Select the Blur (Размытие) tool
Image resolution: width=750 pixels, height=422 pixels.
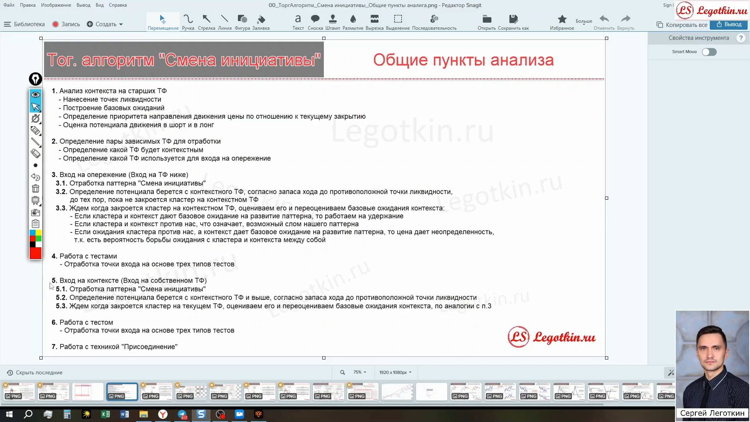(353, 22)
